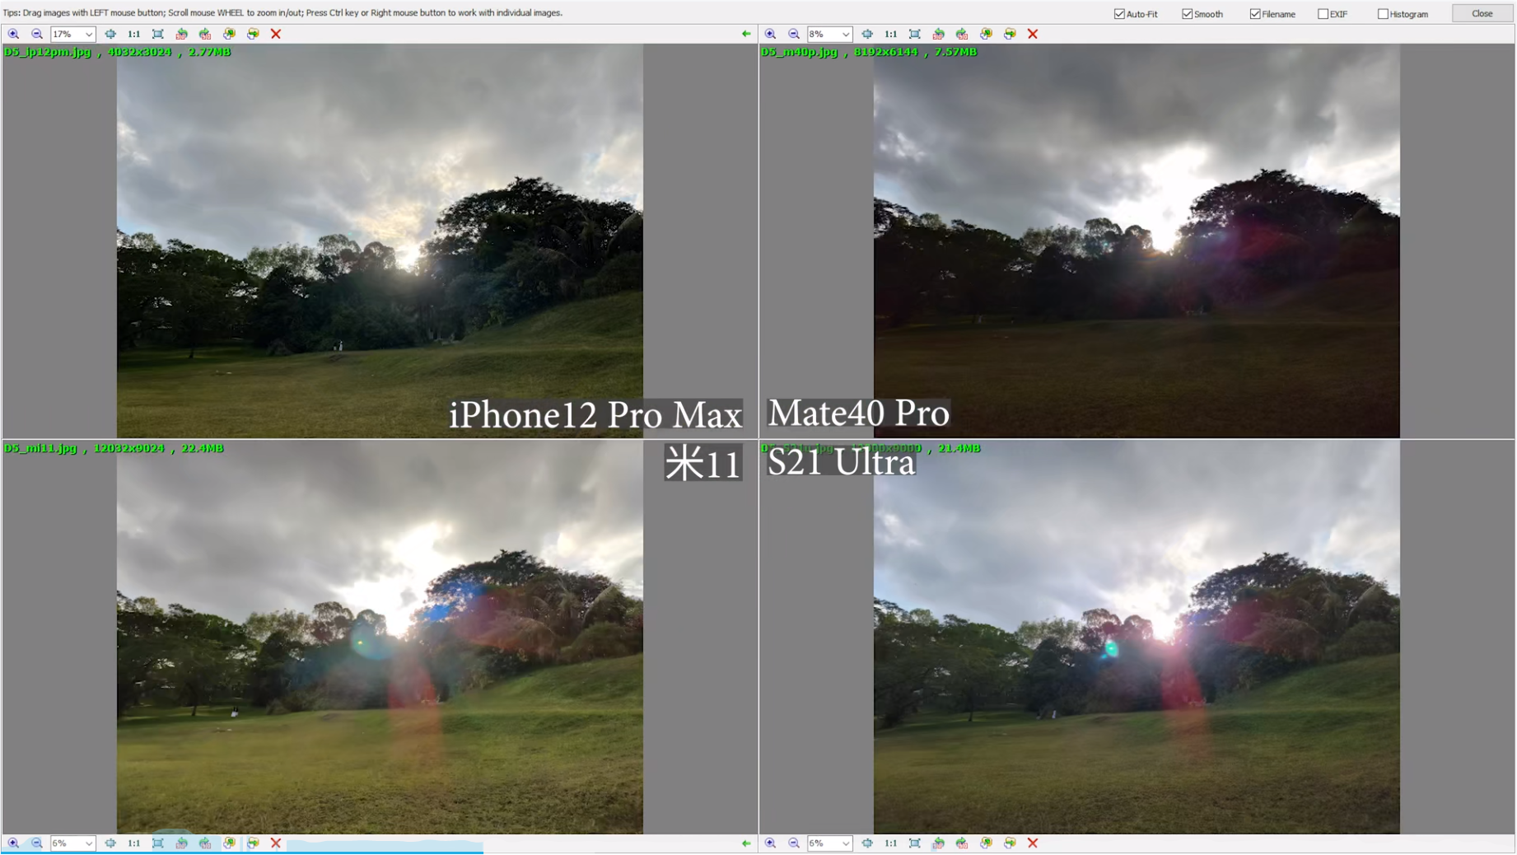Viewport: 1517px width, 855px height.
Task: Click the red X for D5_m40p.jpg
Action: pyautogui.click(x=1033, y=34)
